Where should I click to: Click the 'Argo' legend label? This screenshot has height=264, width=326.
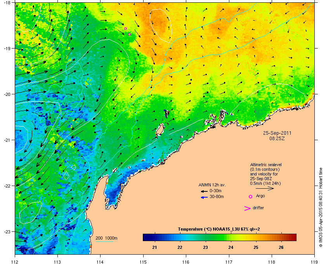[260, 196]
